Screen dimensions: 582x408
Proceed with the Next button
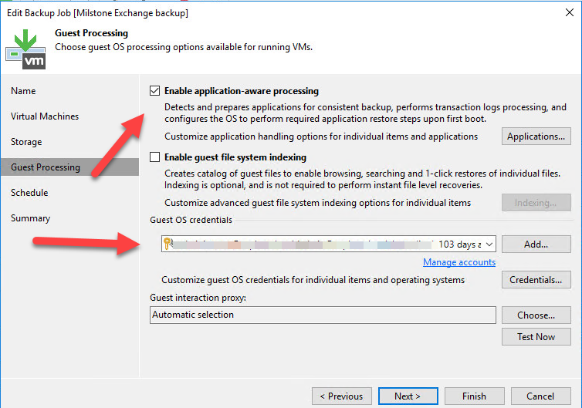[x=408, y=396]
